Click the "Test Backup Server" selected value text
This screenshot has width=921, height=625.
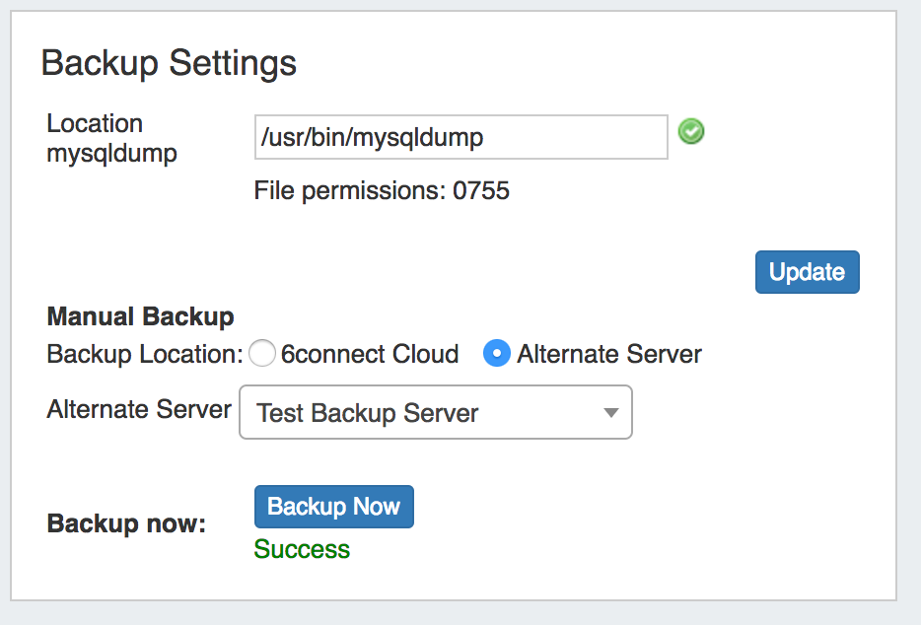pyautogui.click(x=367, y=413)
